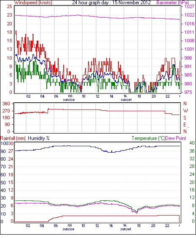Click the Humidity % legend label
The height and width of the screenshot is (238, 196).
[x=39, y=138]
